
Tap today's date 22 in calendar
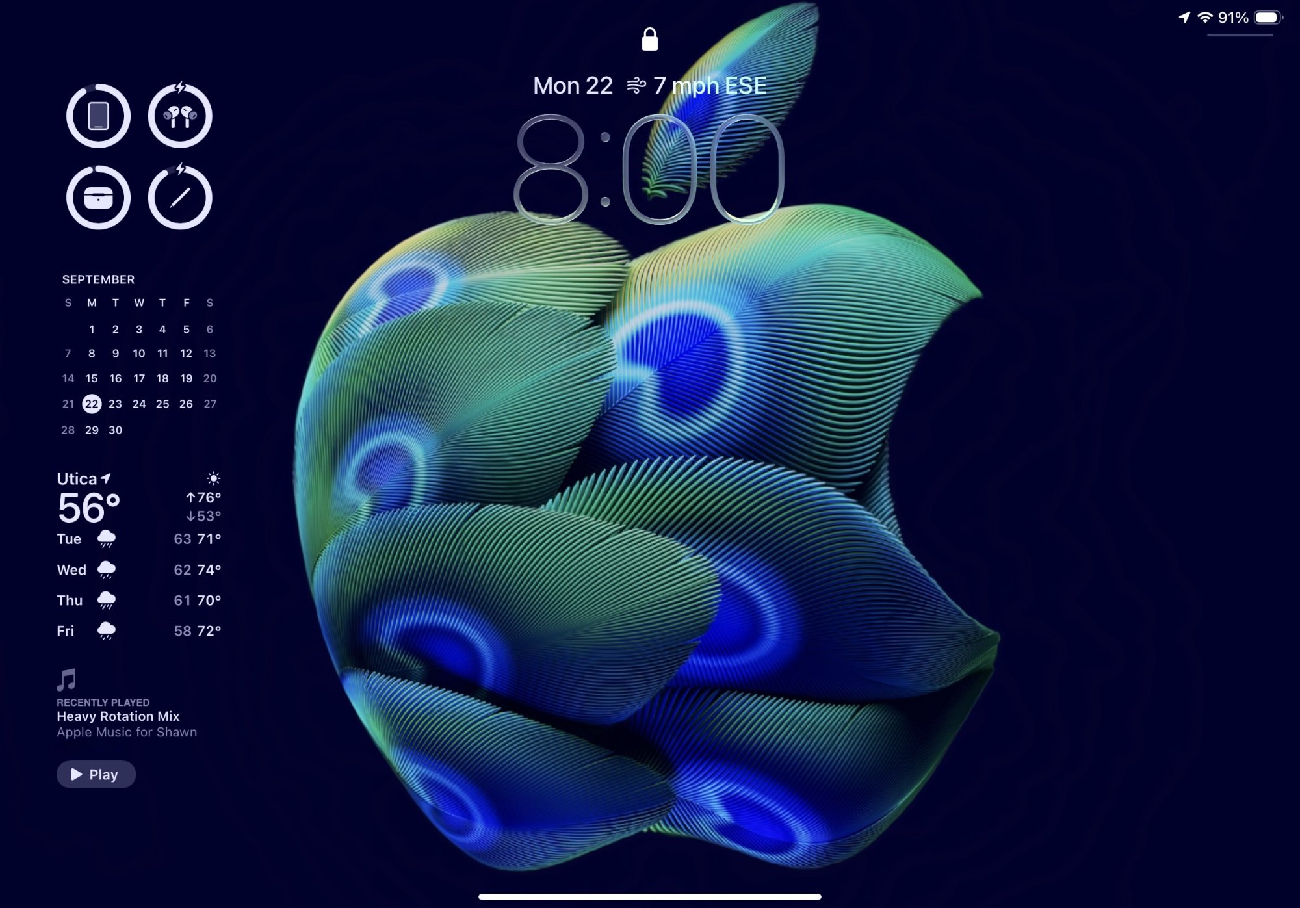[92, 404]
